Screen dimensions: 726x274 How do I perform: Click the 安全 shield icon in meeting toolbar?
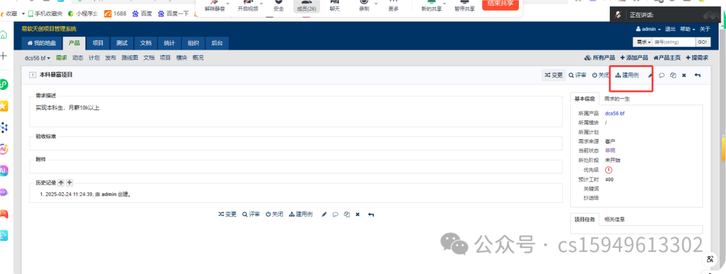point(279,5)
